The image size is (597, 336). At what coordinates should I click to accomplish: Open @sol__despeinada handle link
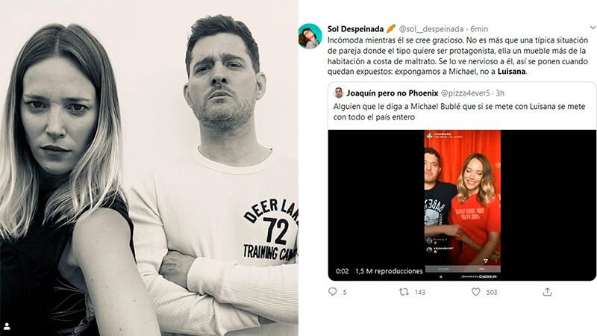(431, 29)
